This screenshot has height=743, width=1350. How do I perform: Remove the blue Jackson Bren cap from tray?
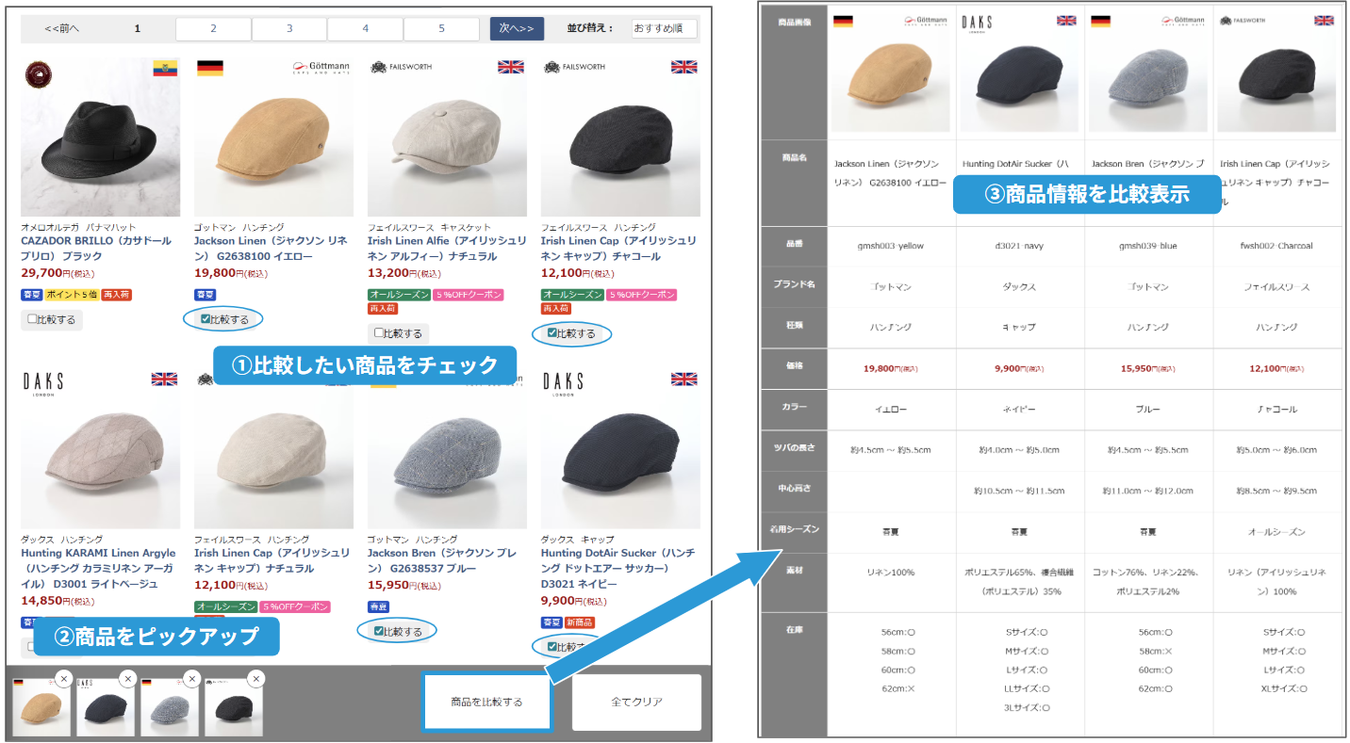click(191, 678)
